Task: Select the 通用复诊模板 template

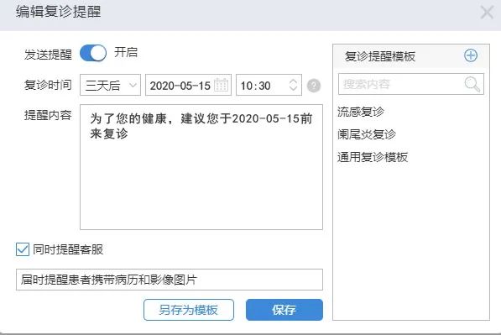Action: pos(373,157)
